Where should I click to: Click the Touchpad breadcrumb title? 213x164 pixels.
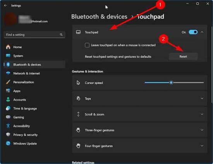click(x=150, y=17)
